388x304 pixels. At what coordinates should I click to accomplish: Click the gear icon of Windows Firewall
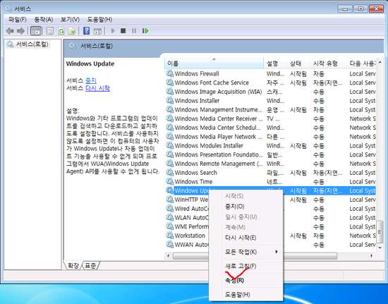tap(170, 73)
